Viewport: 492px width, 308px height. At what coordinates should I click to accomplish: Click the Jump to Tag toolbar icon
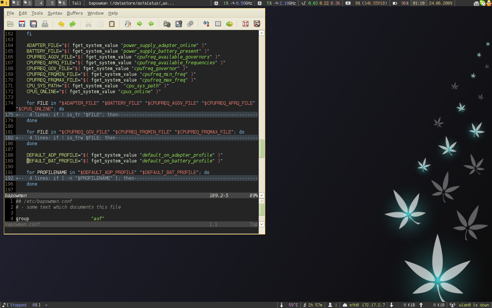229,24
